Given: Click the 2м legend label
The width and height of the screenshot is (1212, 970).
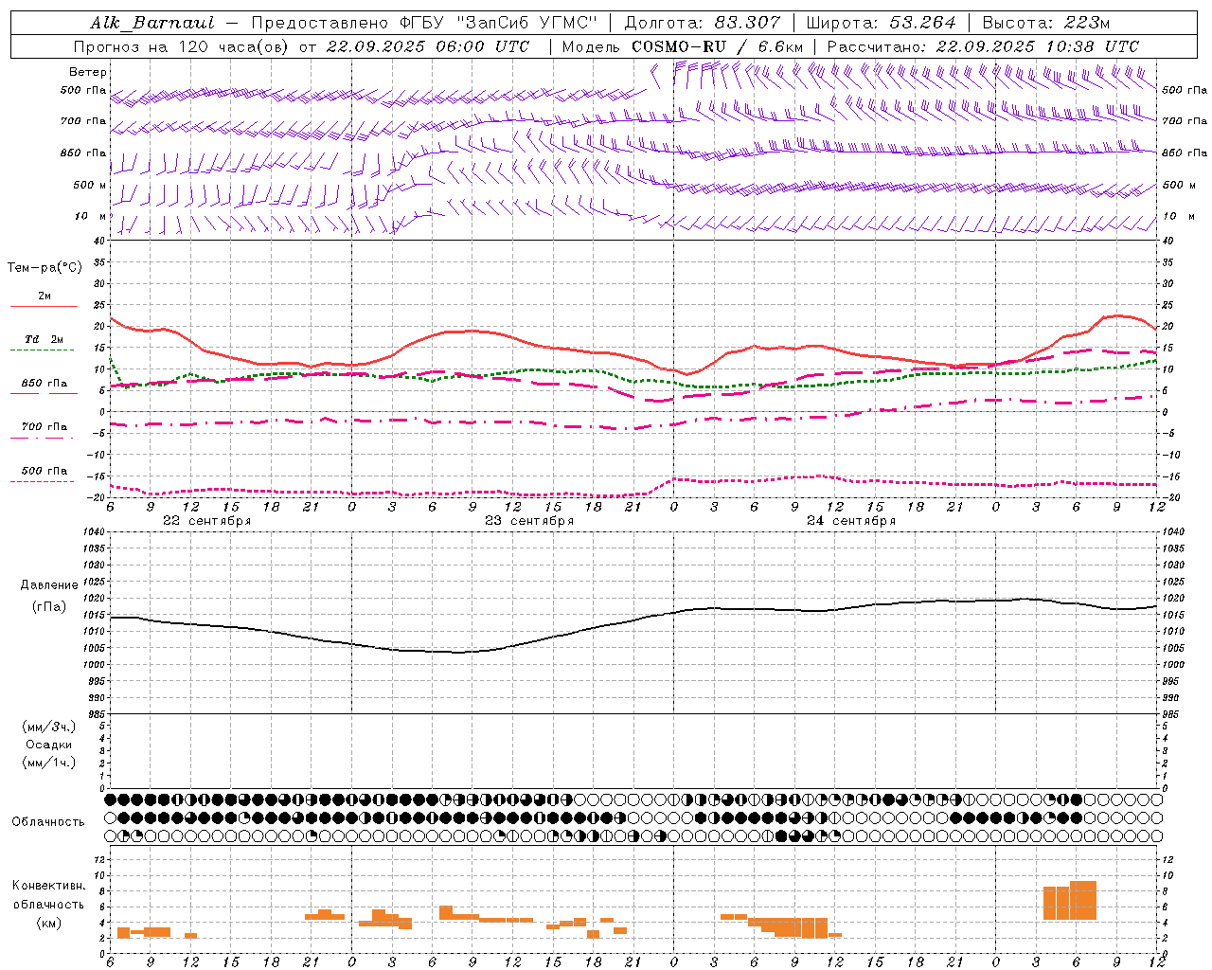Looking at the screenshot, I should pyautogui.click(x=45, y=296).
